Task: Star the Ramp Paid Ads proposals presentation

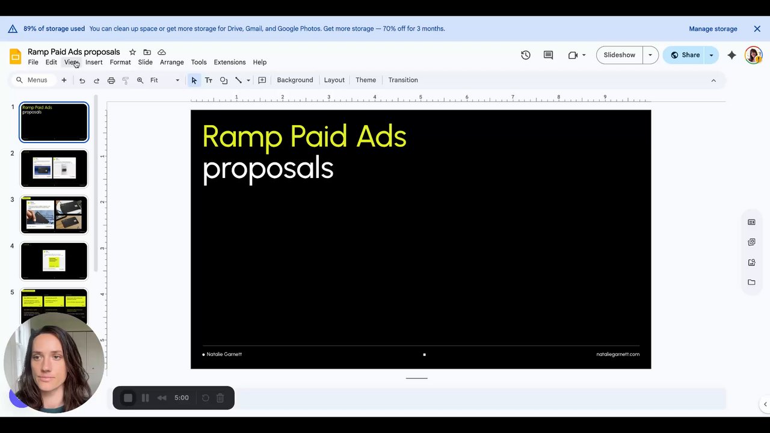Action: pos(132,52)
